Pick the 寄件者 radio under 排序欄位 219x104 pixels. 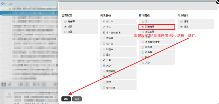pos(143,47)
